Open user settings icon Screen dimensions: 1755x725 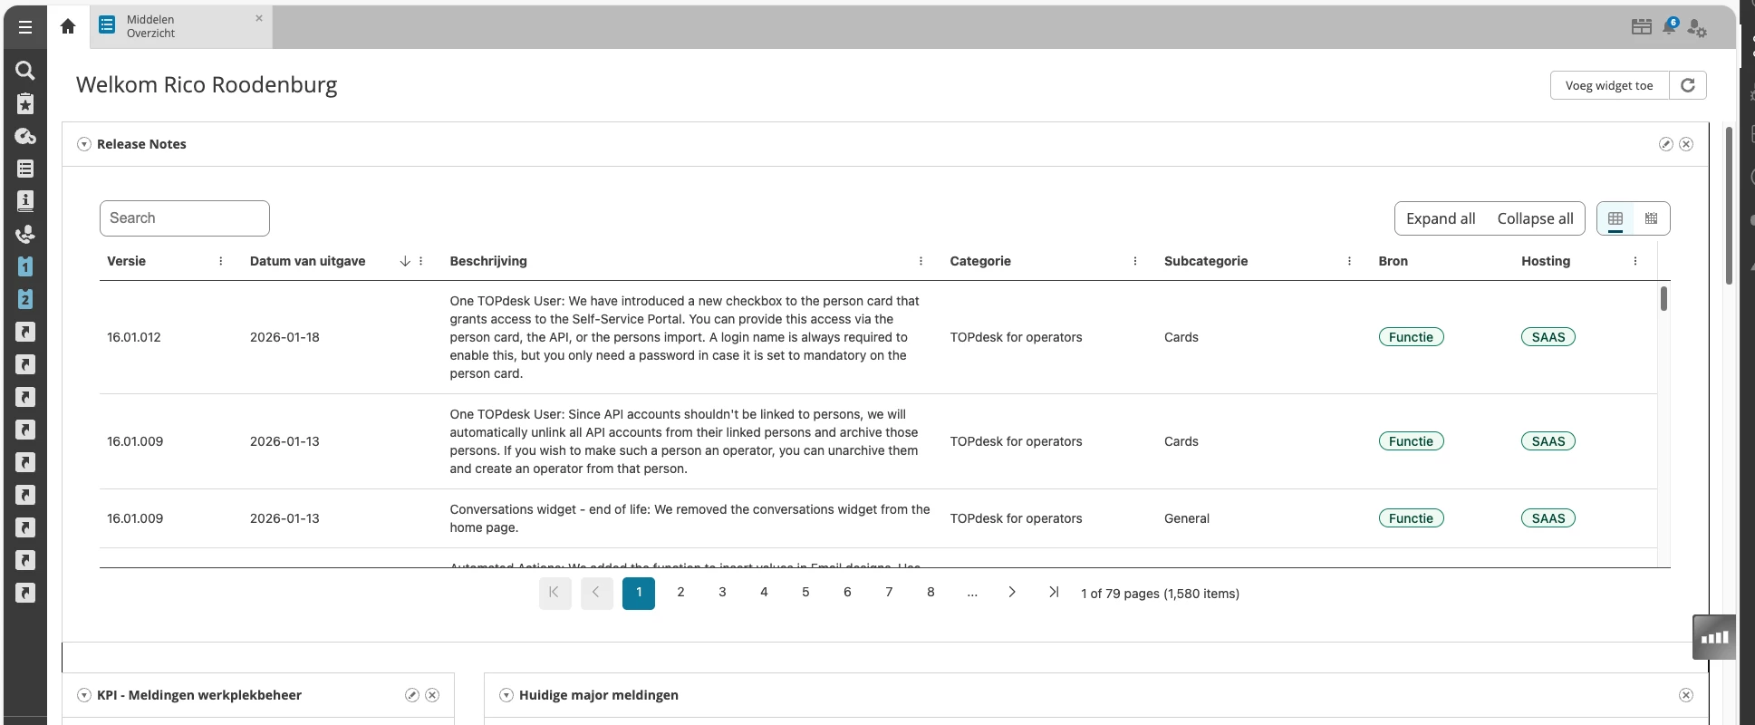tap(1697, 28)
